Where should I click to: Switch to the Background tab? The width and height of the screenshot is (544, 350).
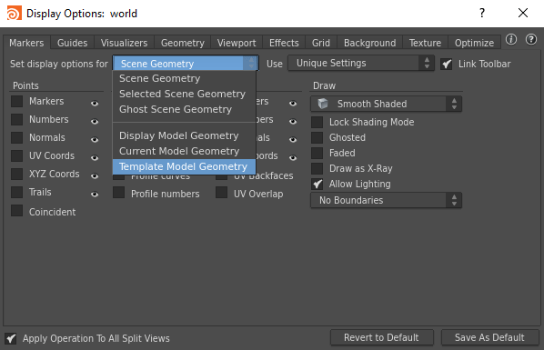370,43
